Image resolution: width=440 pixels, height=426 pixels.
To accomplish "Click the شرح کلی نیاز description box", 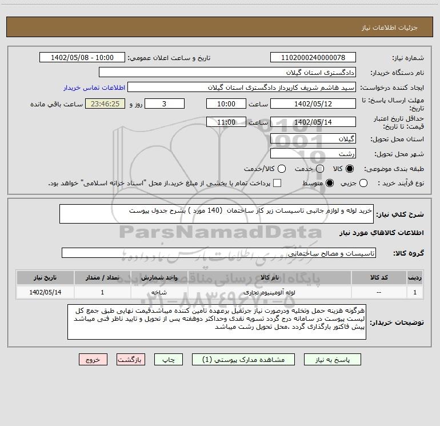I will 217,214.
